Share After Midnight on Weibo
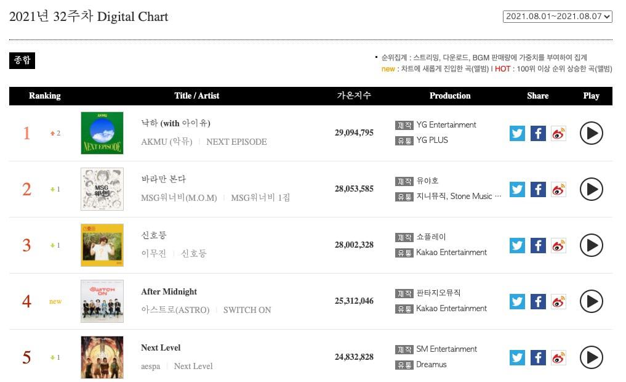 click(558, 301)
